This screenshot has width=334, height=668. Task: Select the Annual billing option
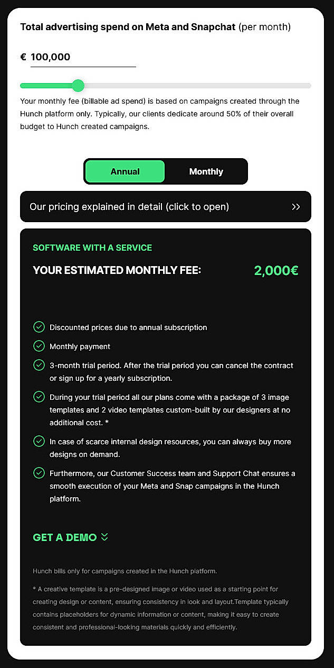pyautogui.click(x=125, y=171)
